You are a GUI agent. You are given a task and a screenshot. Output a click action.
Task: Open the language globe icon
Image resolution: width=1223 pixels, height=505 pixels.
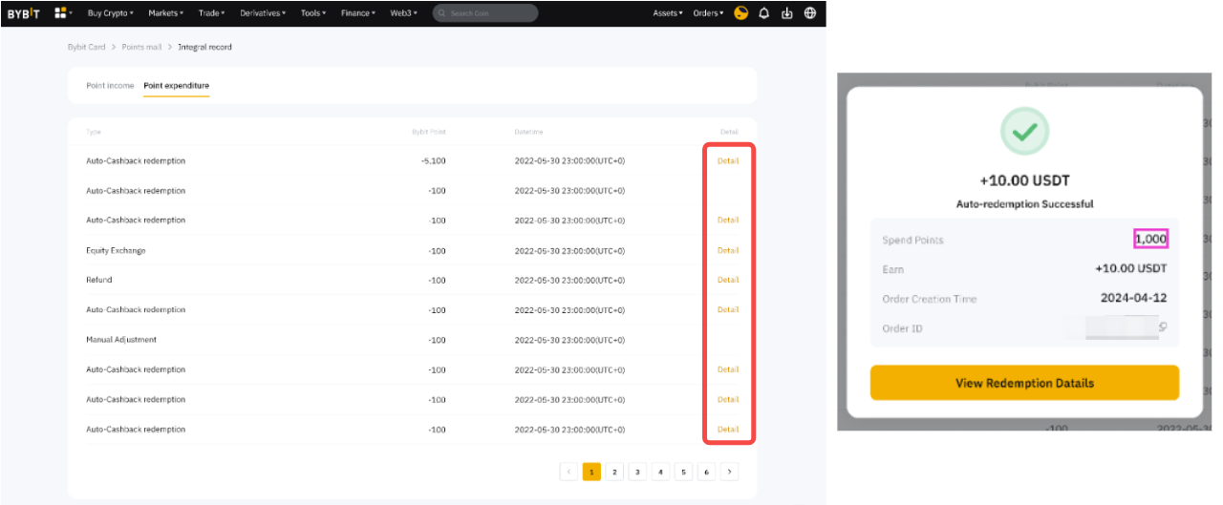coord(810,13)
